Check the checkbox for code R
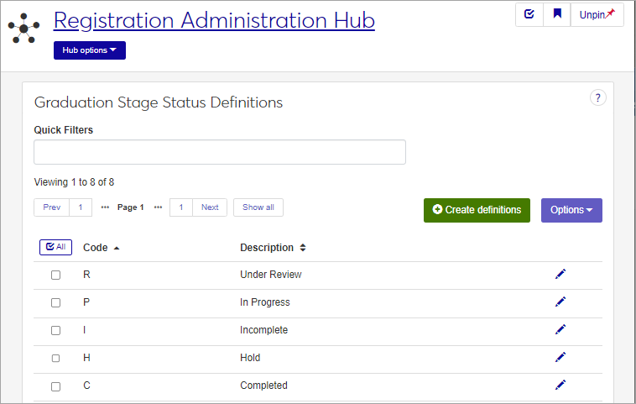Image resolution: width=636 pixels, height=404 pixels. [x=55, y=275]
